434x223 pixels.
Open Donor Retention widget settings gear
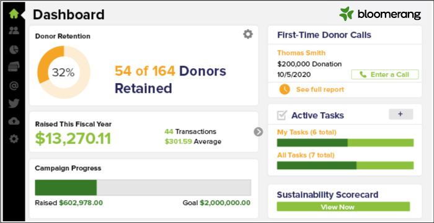point(248,34)
